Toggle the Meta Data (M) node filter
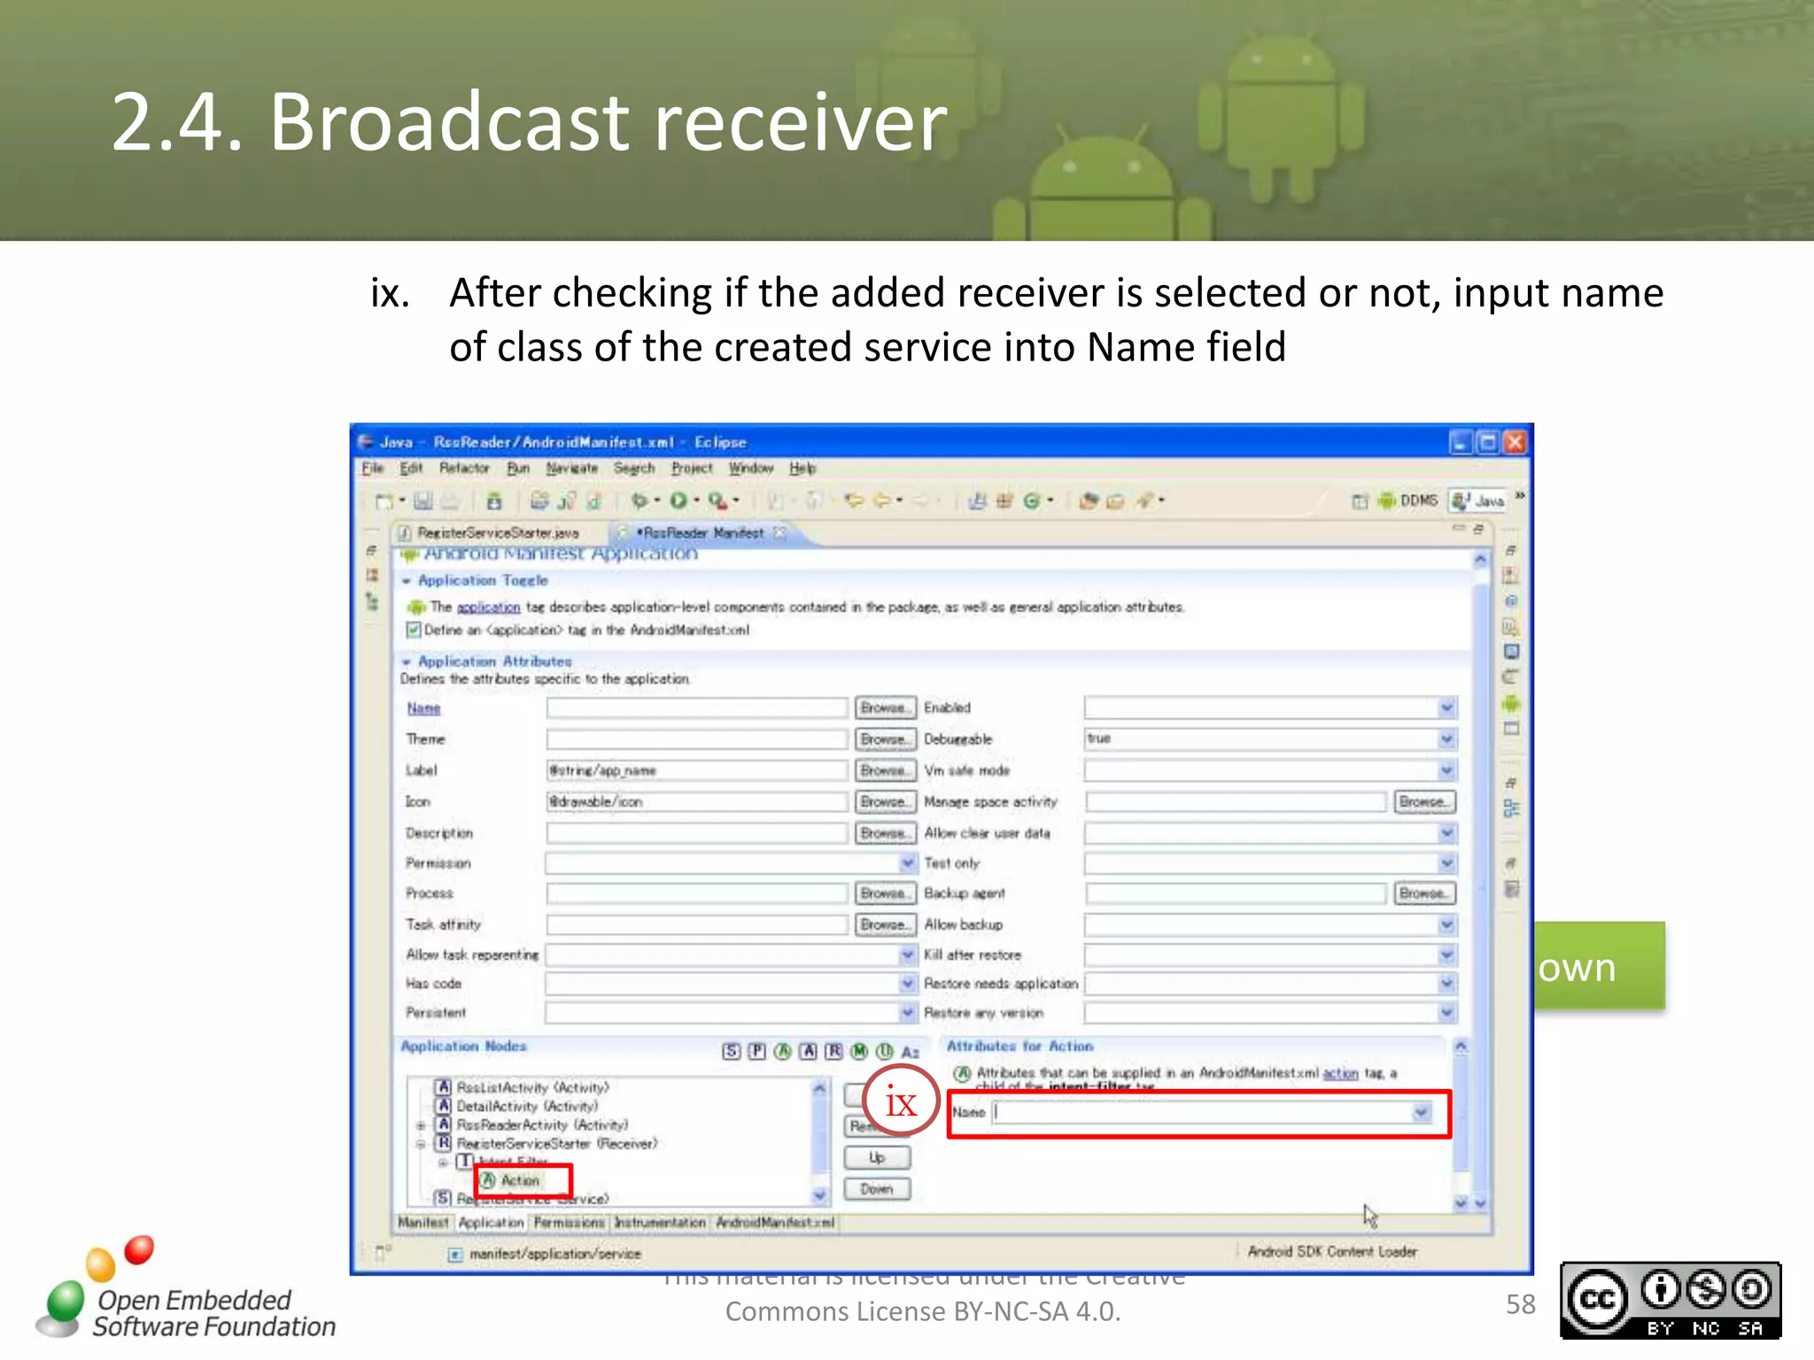 [x=859, y=1052]
